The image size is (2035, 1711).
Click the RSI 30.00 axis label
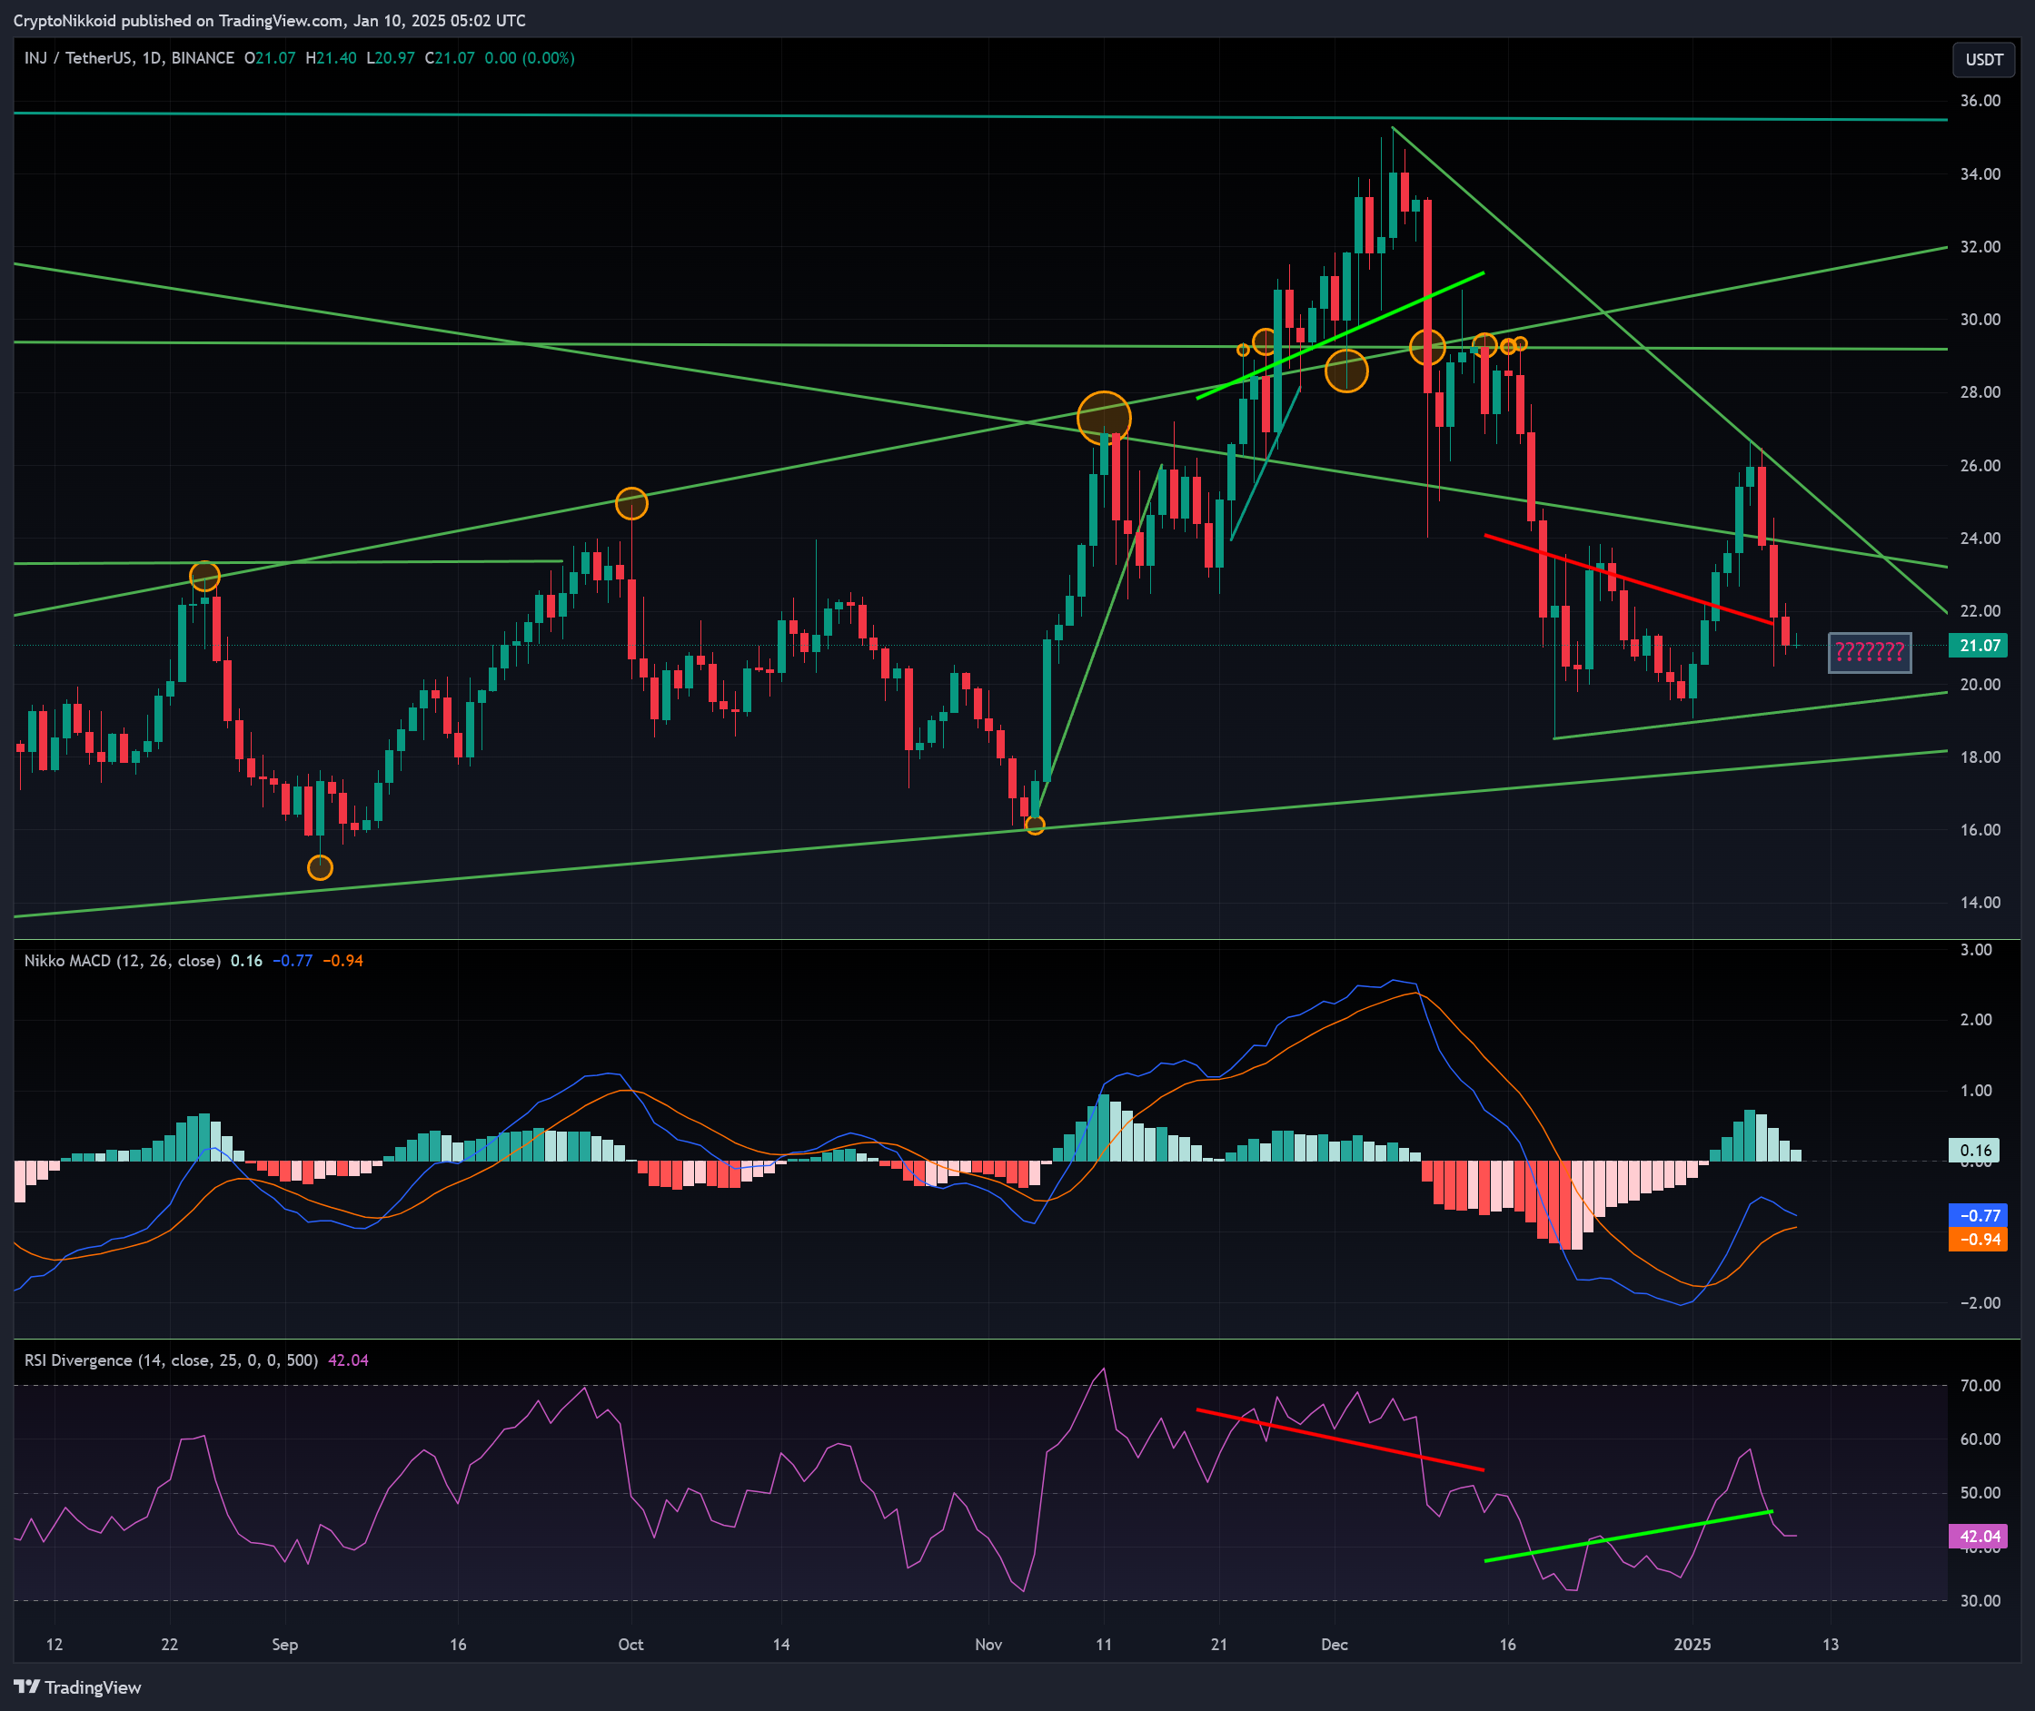(1980, 1600)
